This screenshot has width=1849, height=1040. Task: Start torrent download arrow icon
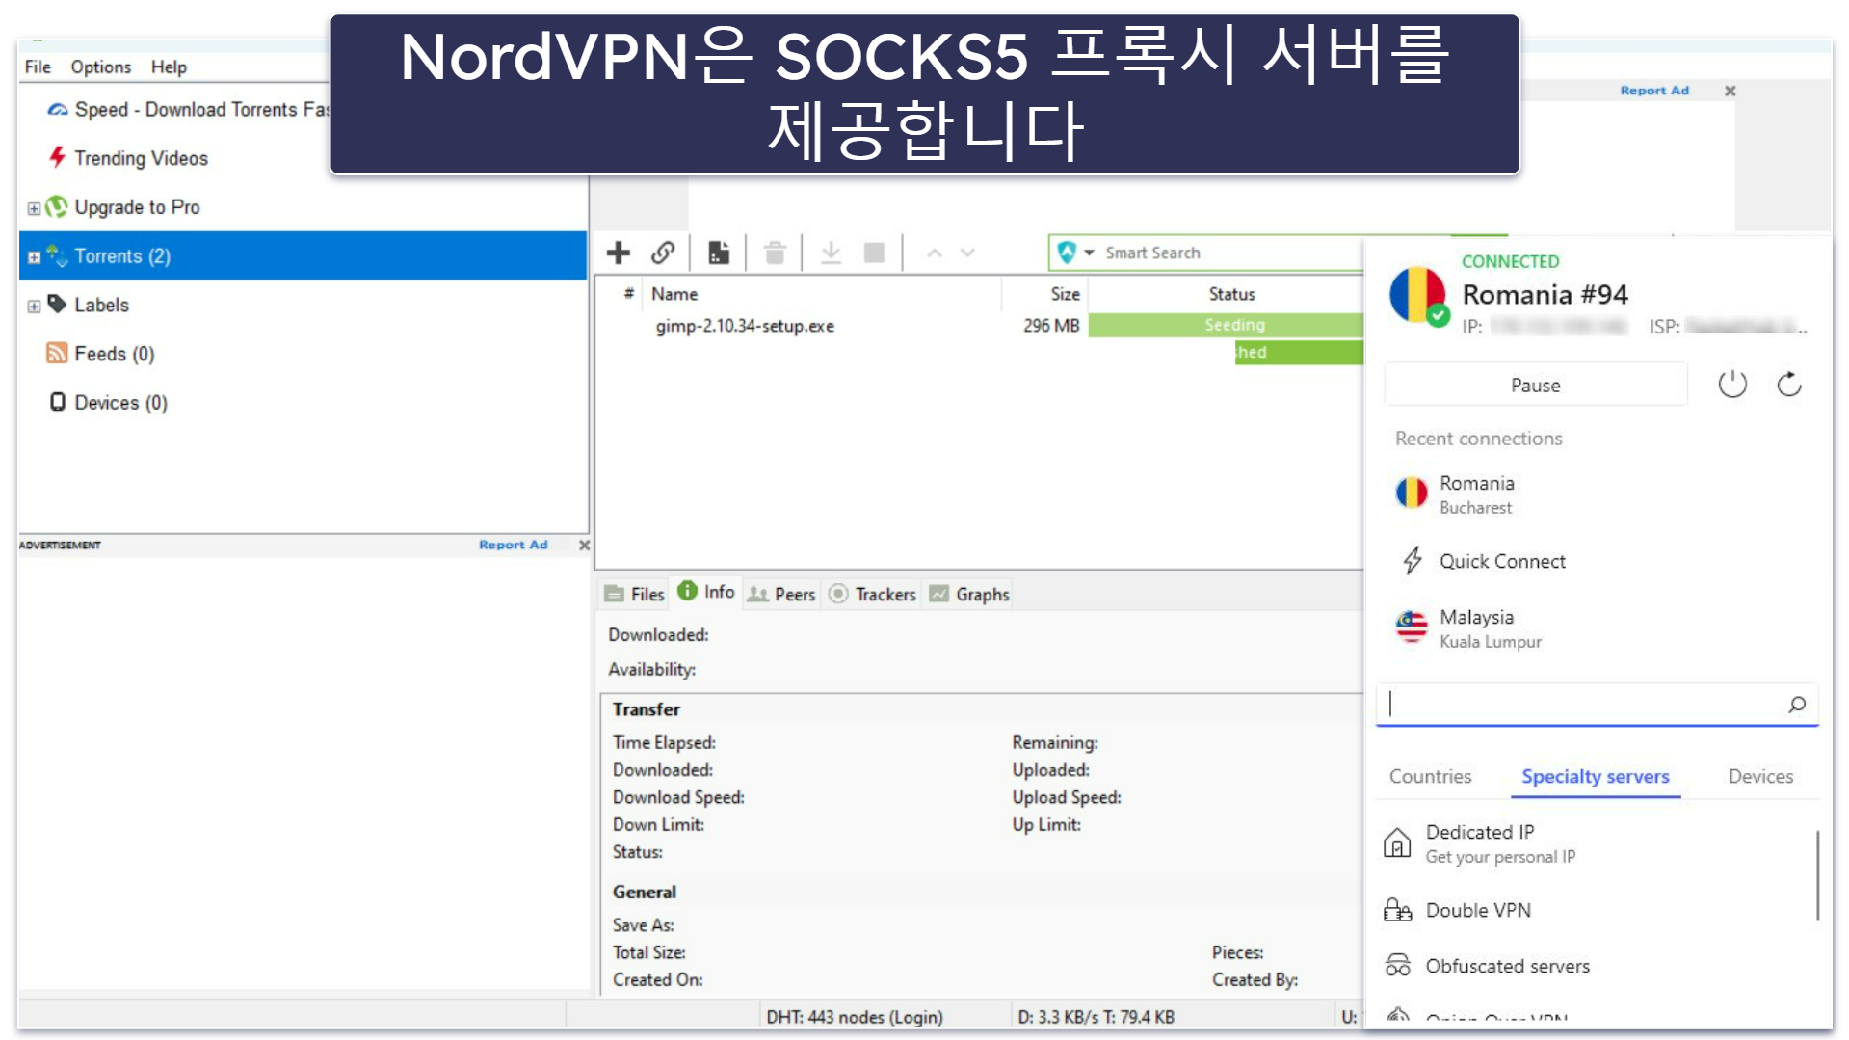pyautogui.click(x=831, y=253)
